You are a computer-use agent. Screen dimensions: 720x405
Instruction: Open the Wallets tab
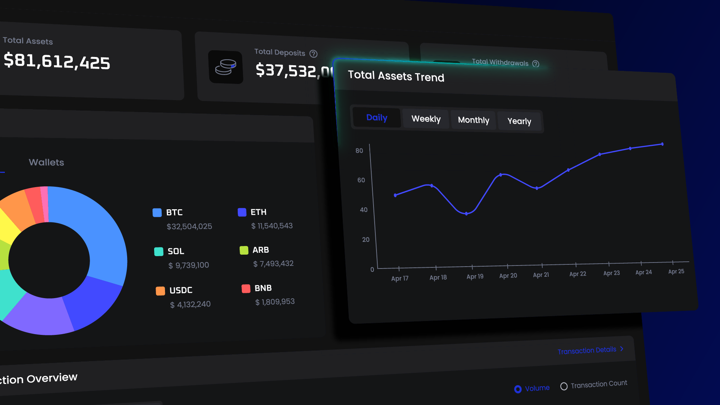(x=46, y=162)
